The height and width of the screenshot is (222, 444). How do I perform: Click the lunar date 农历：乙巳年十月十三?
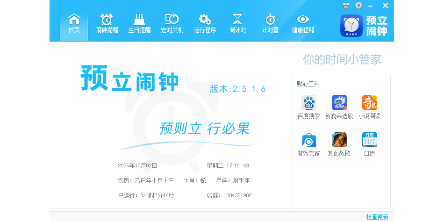(146, 181)
